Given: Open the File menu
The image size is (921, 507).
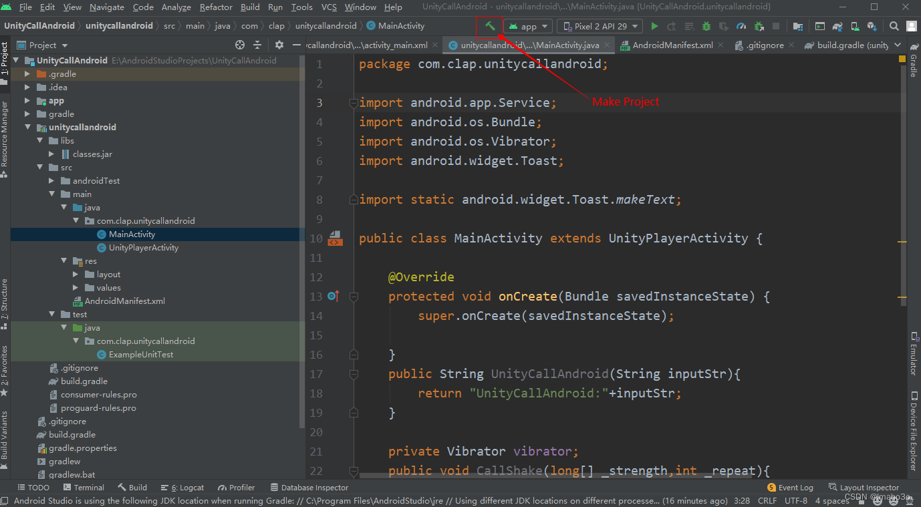Looking at the screenshot, I should [x=25, y=7].
